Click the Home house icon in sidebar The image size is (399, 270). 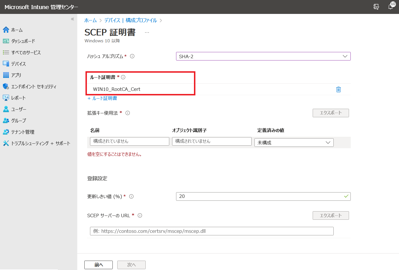click(6, 30)
